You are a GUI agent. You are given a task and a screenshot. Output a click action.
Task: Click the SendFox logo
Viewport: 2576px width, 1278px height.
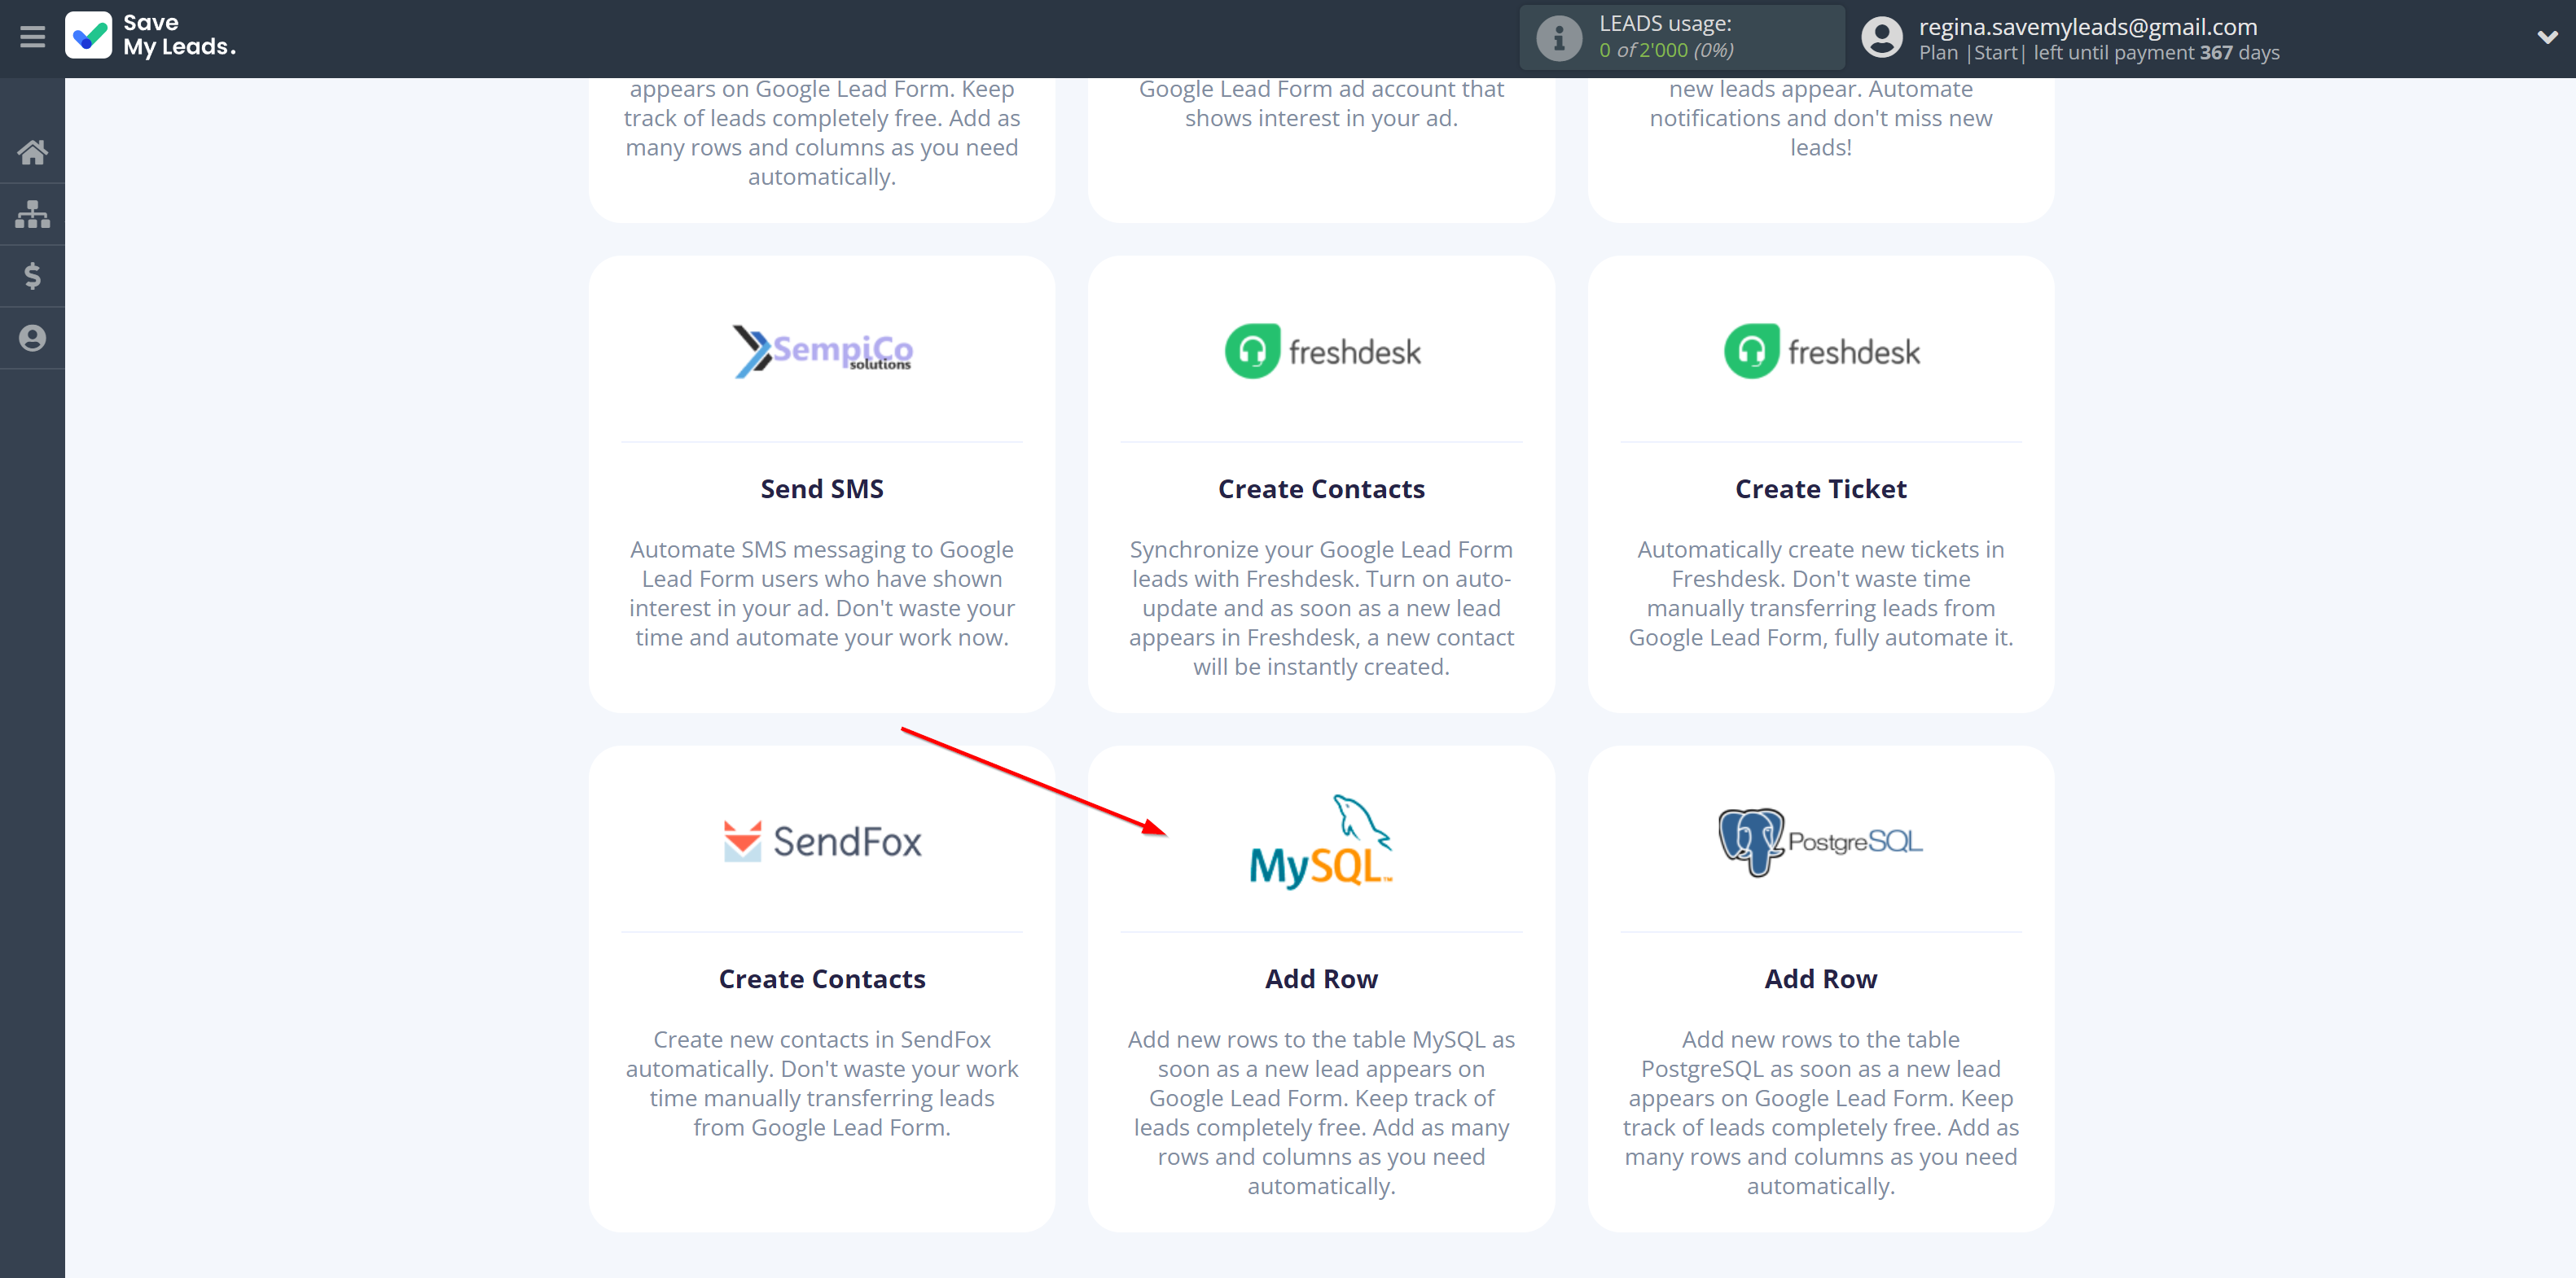[x=822, y=842]
